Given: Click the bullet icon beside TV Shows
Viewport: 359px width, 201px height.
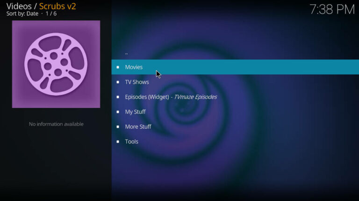Looking at the screenshot, I should coord(118,82).
